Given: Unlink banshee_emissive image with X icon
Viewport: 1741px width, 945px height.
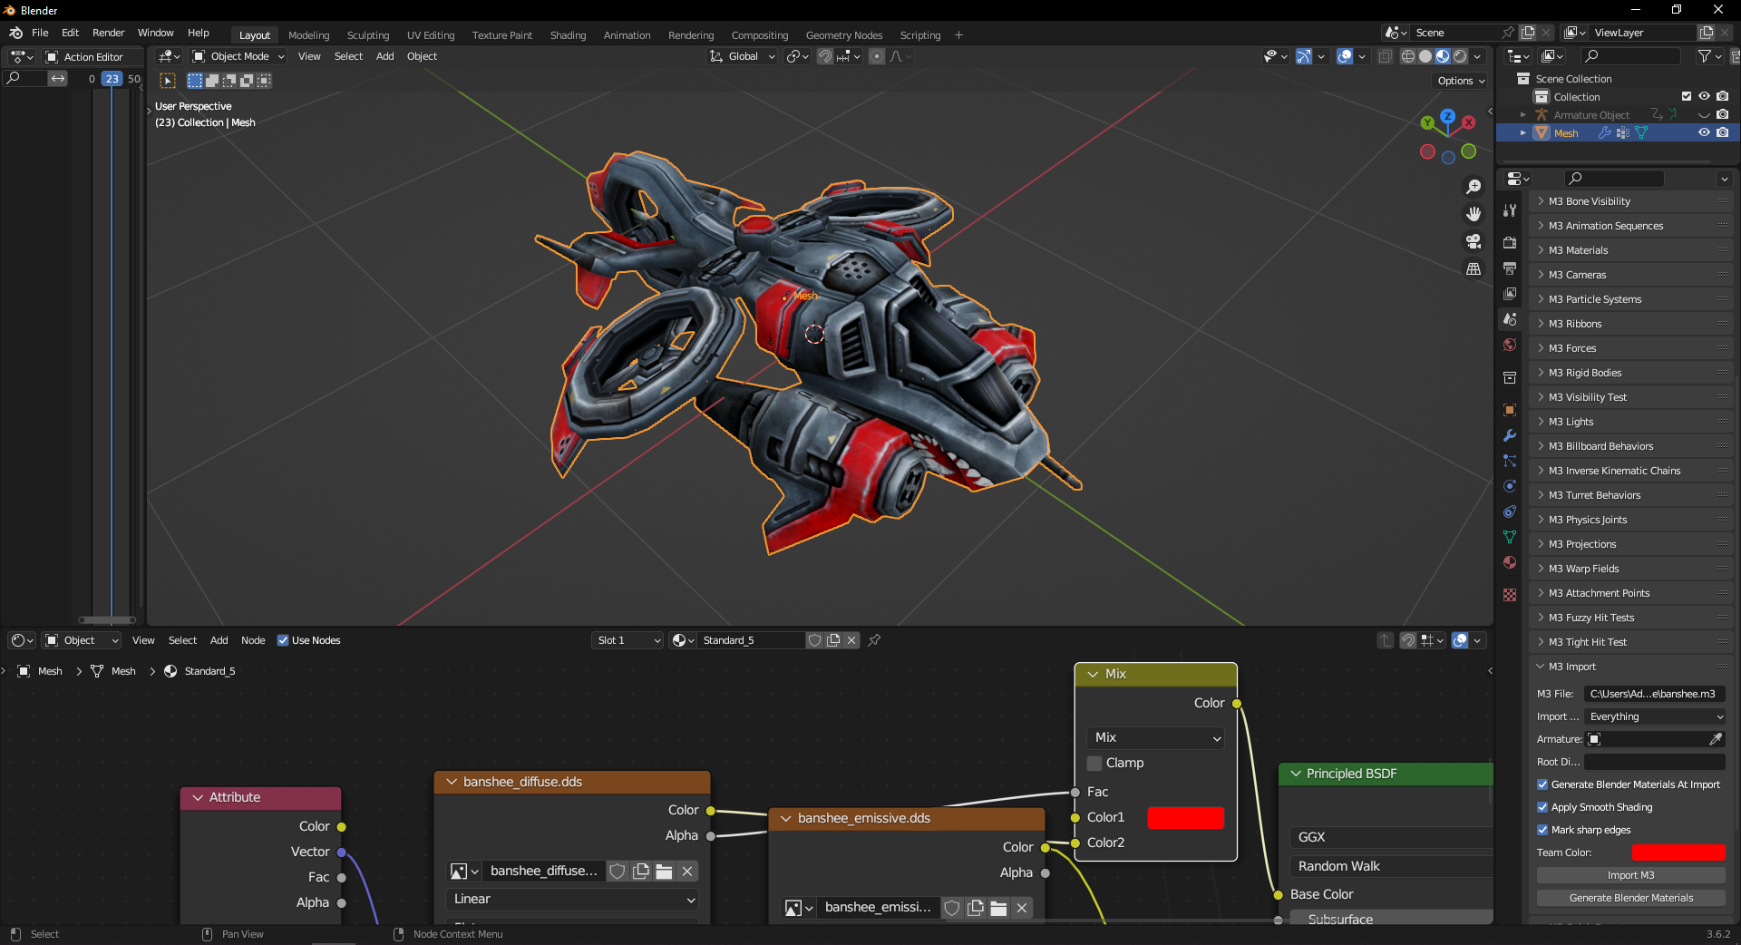Looking at the screenshot, I should pos(1022,908).
